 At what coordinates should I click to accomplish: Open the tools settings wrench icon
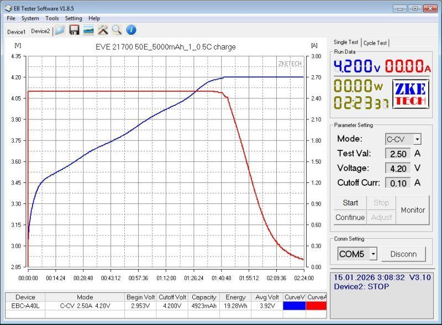coord(103,30)
